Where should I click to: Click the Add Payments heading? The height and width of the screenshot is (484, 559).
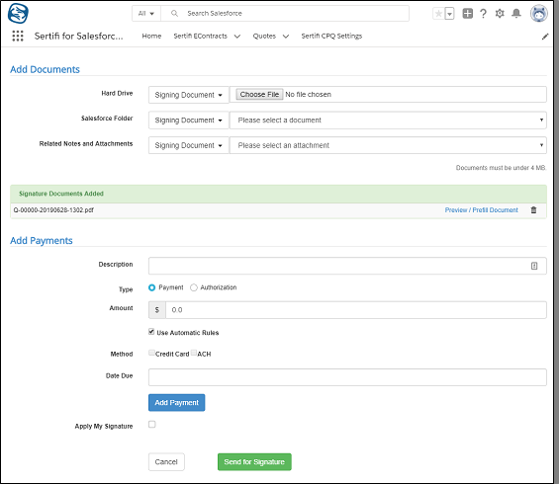point(42,241)
